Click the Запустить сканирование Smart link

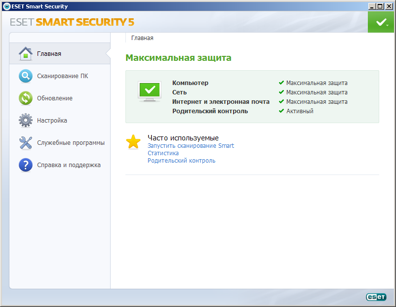point(191,146)
